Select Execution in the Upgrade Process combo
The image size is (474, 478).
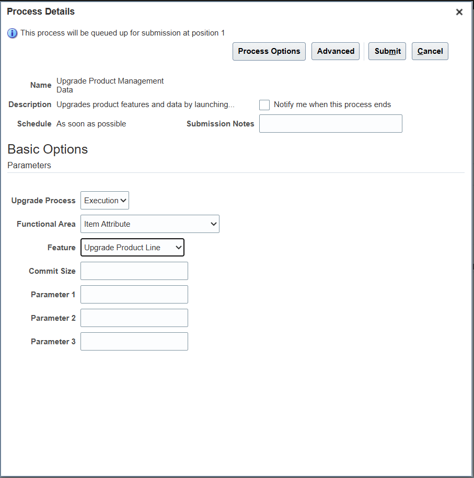(105, 200)
